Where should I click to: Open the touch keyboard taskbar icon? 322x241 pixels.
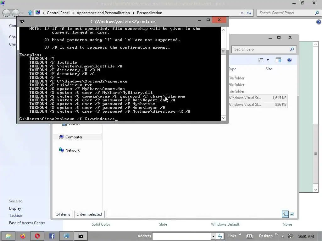point(249,236)
